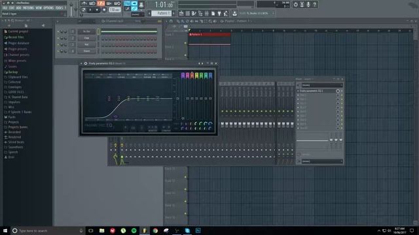Viewport: 419px width, 235px height.
Task: Open the FILE menu
Action: [5, 8]
